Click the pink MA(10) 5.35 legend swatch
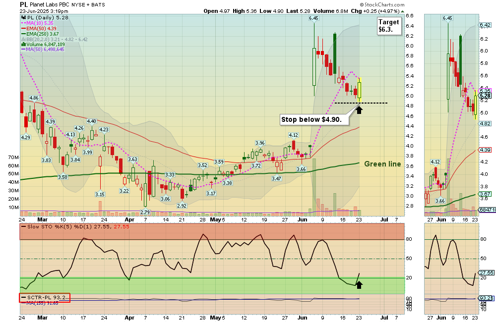Screen dimensions: 496x322 tap(23, 23)
